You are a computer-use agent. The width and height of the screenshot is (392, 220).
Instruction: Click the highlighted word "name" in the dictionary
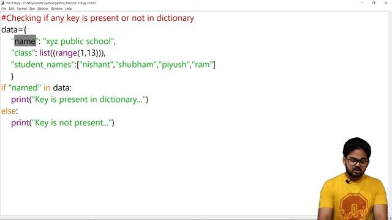[x=24, y=41]
